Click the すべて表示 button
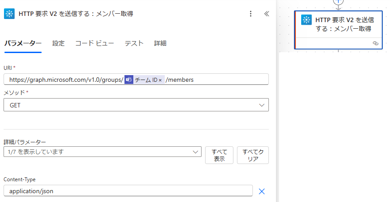 tap(219, 155)
